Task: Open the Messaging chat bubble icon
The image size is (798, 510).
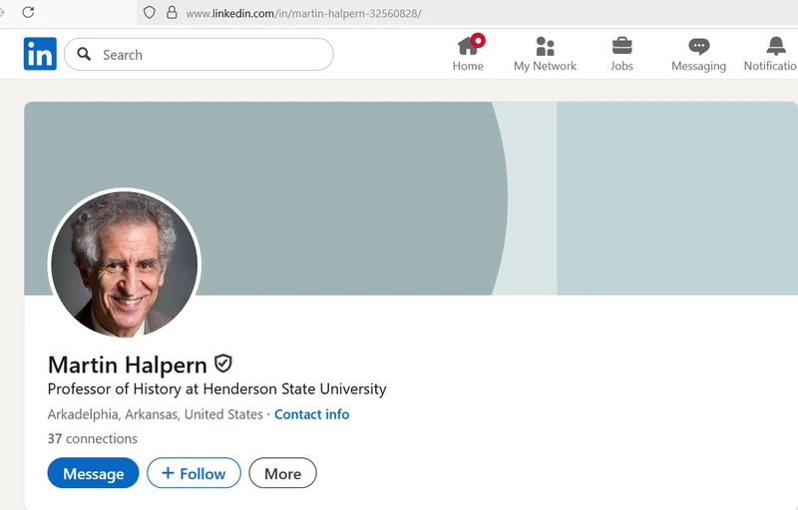Action: [698, 46]
